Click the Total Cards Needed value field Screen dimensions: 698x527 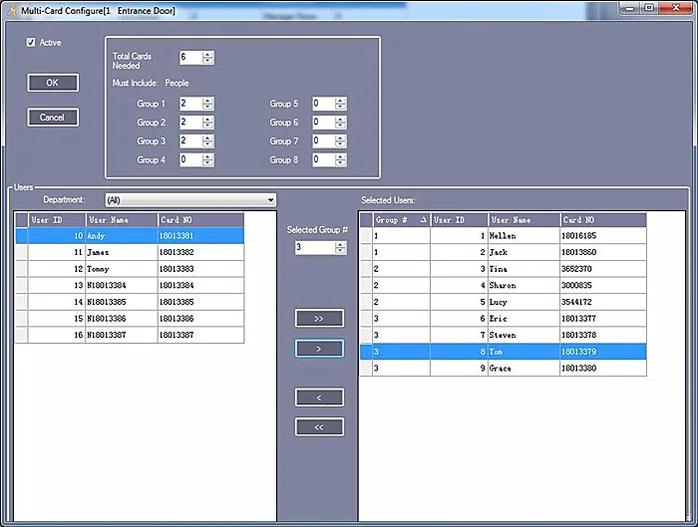pos(190,58)
